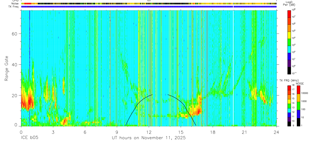Click the cyan segment of TX FRQ color bar

(289, 110)
